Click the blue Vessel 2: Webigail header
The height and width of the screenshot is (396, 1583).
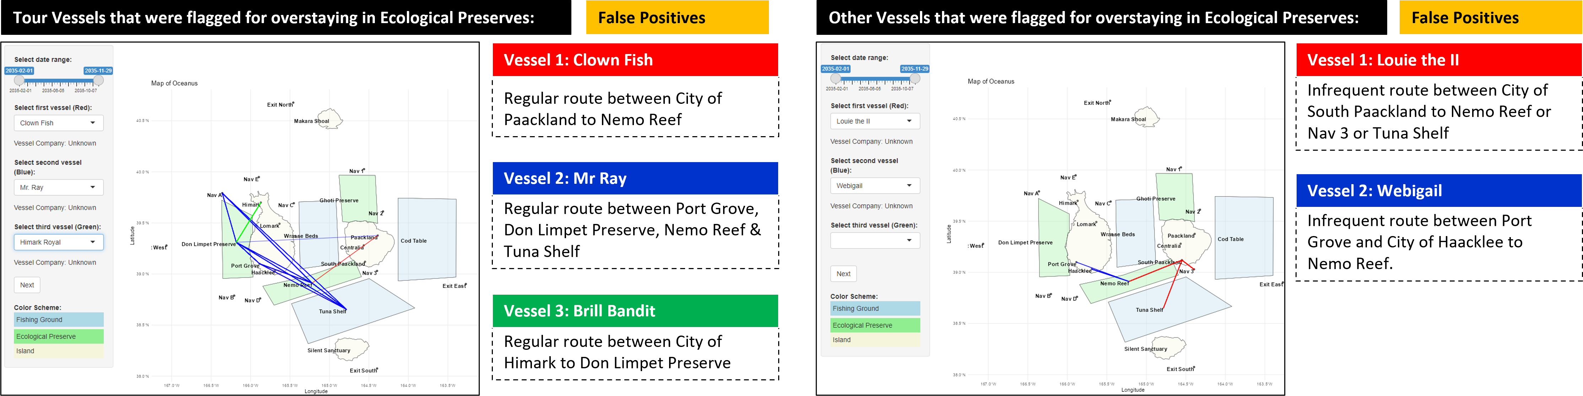pyautogui.click(x=1438, y=191)
